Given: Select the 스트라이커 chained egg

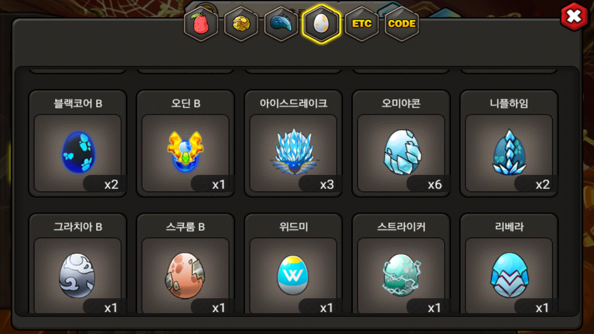Looking at the screenshot, I should (401, 263).
